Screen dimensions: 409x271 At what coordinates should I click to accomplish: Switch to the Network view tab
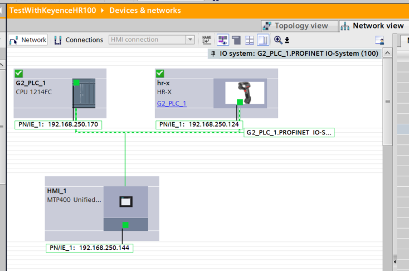point(373,26)
